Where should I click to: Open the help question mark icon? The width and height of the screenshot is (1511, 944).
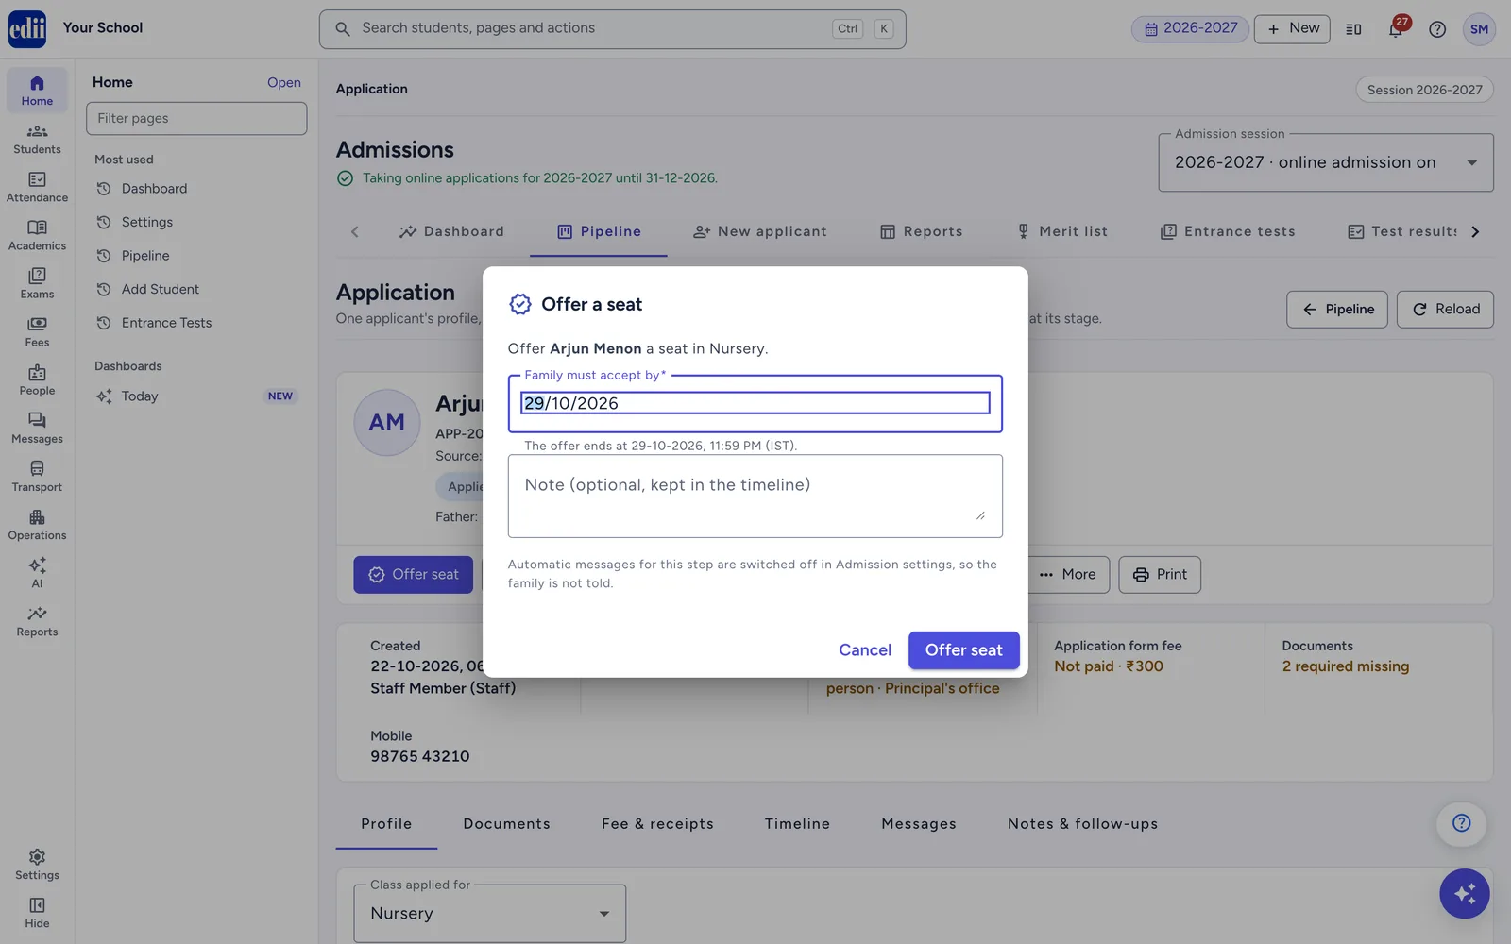coord(1437,29)
